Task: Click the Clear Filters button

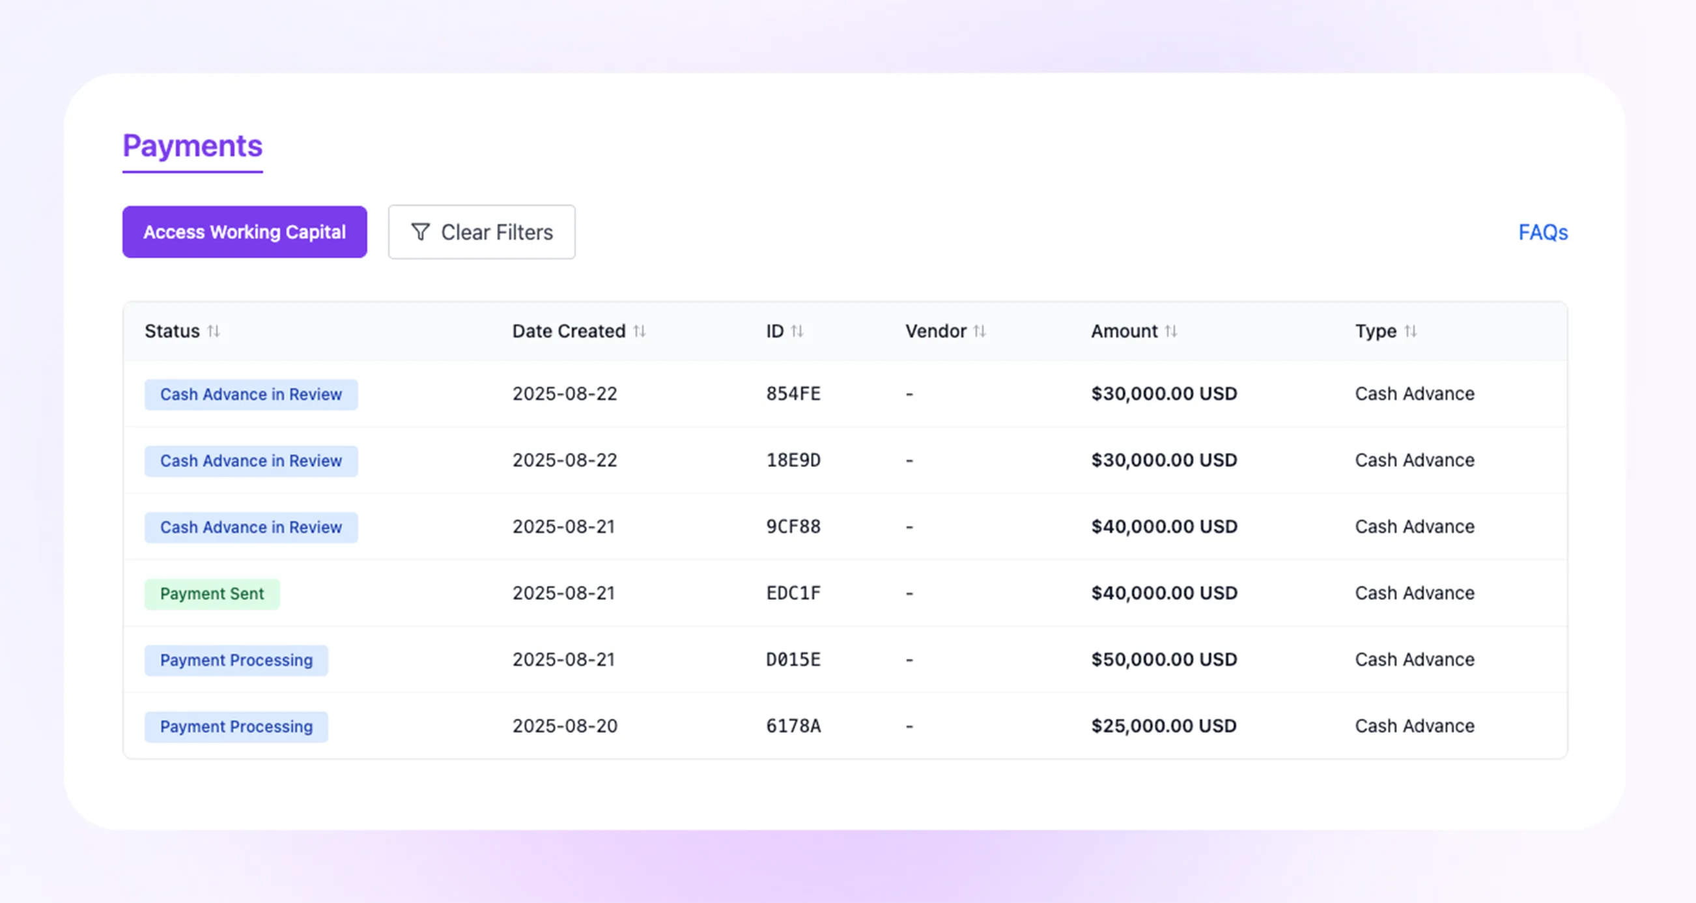Action: pyautogui.click(x=481, y=232)
